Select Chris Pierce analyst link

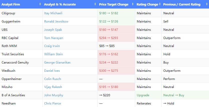point(53,103)
